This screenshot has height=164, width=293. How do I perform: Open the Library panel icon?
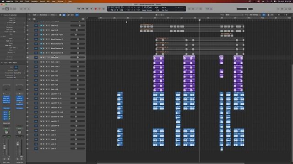tap(3, 9)
